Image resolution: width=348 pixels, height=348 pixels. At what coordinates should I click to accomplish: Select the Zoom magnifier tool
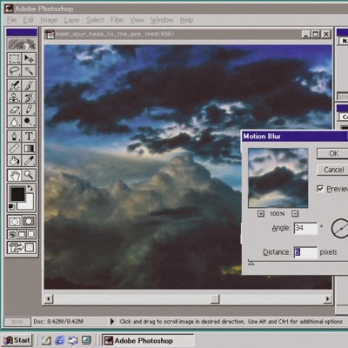[29, 175]
